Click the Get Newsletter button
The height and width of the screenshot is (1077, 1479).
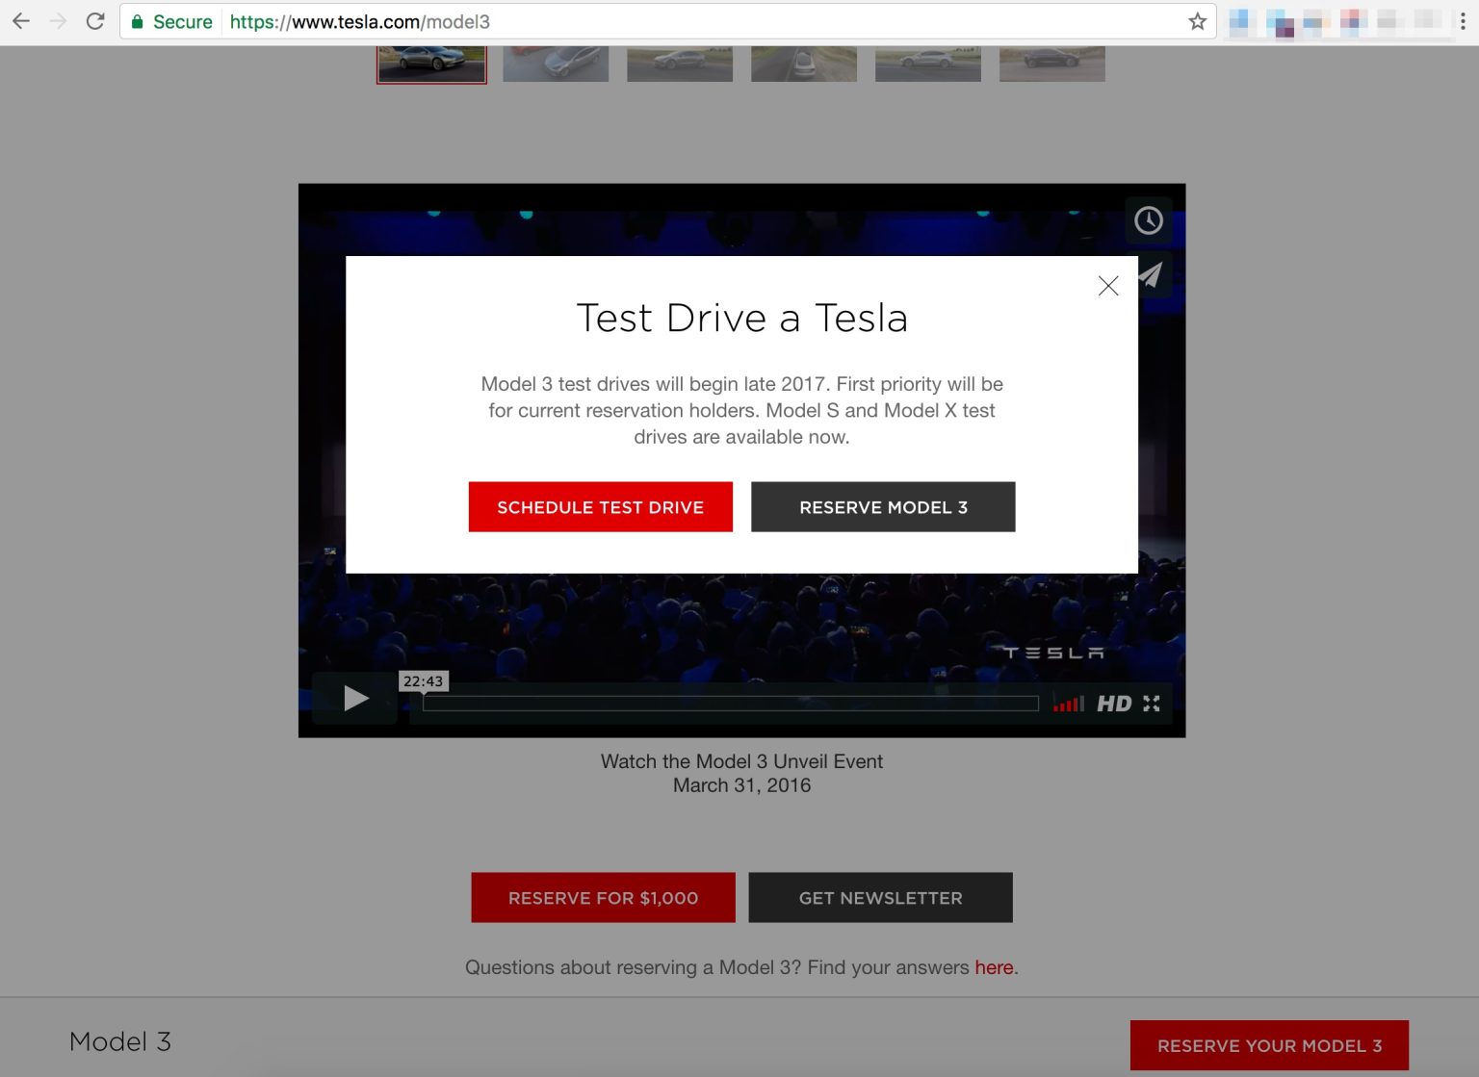click(x=880, y=898)
